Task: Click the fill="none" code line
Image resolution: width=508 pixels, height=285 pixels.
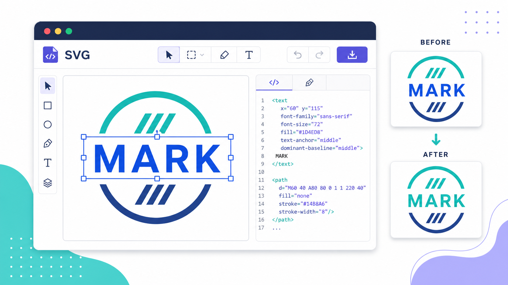Action: [x=295, y=196]
